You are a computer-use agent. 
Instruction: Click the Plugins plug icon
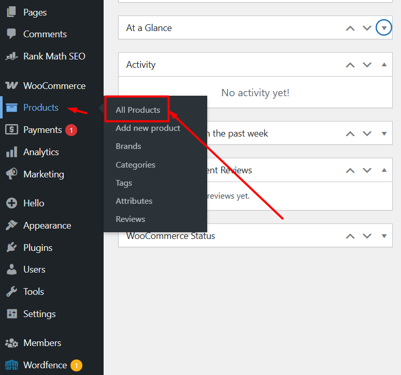coord(11,247)
